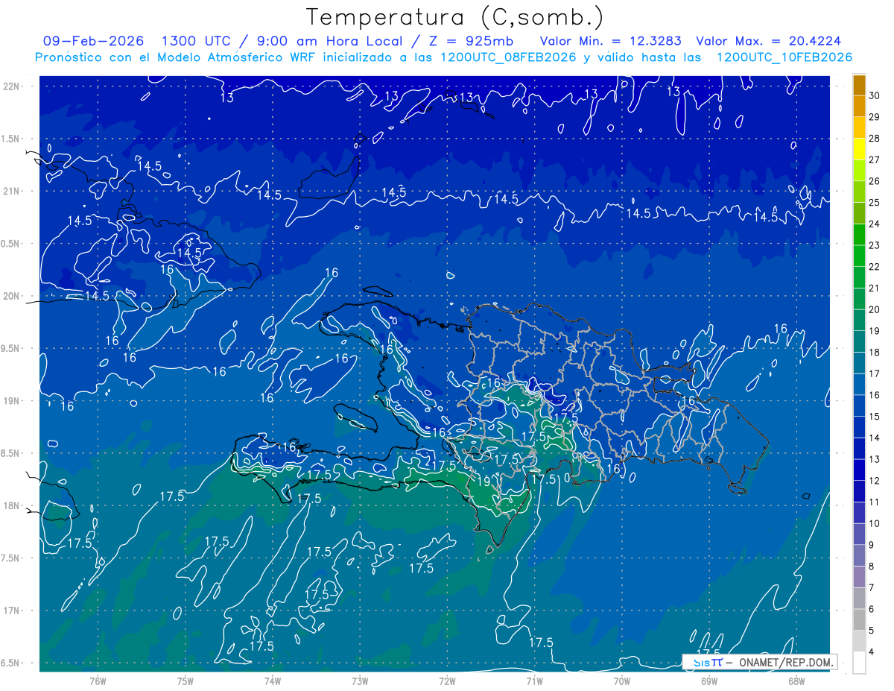Click color scale label "30"
Viewport: 894px width, 691px height.
(875, 95)
